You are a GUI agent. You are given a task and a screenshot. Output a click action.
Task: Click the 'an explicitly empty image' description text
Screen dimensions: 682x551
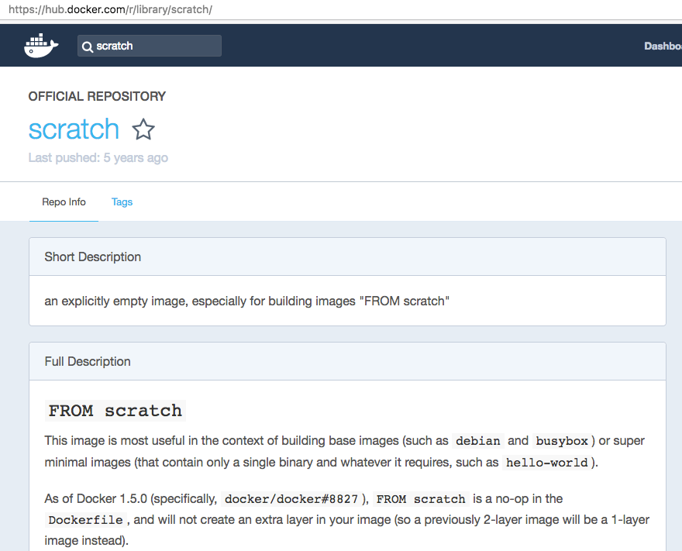pos(246,301)
